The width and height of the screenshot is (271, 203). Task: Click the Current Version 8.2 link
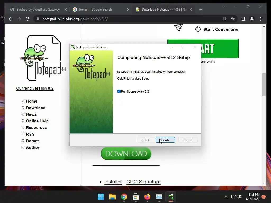(35, 88)
